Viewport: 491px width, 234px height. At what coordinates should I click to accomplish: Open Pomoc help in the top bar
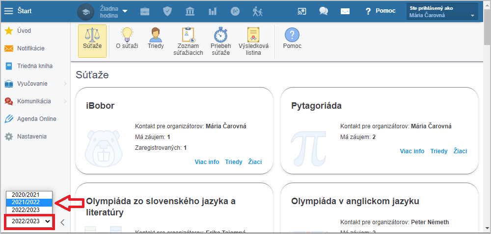click(380, 11)
